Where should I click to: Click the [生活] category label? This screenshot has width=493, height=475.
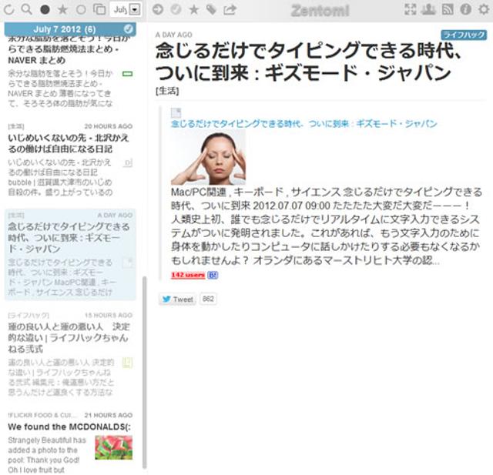pyautogui.click(x=167, y=91)
